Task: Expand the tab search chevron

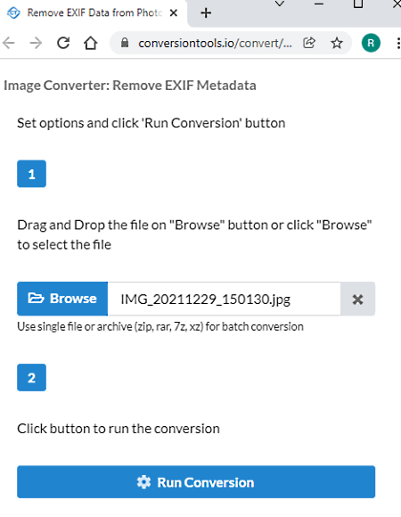Action: coord(280,4)
